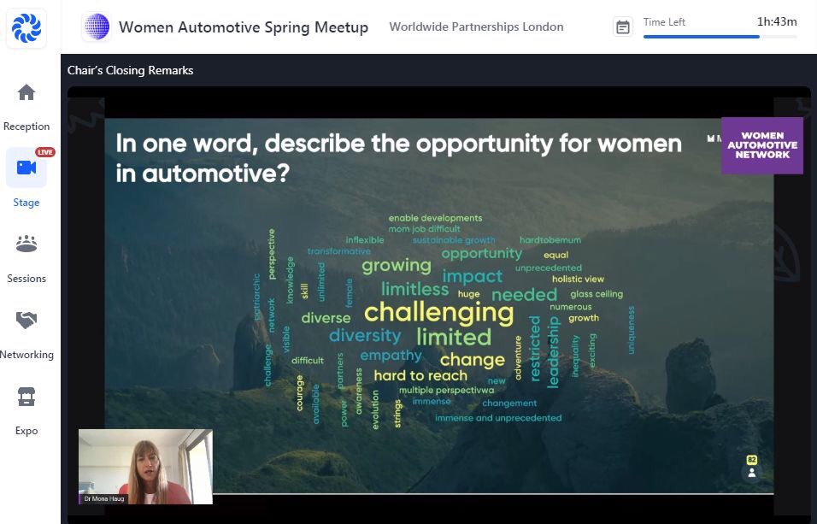Click Worldwide Partnerships London organizer name
The height and width of the screenshot is (524, 817).
pyautogui.click(x=476, y=27)
